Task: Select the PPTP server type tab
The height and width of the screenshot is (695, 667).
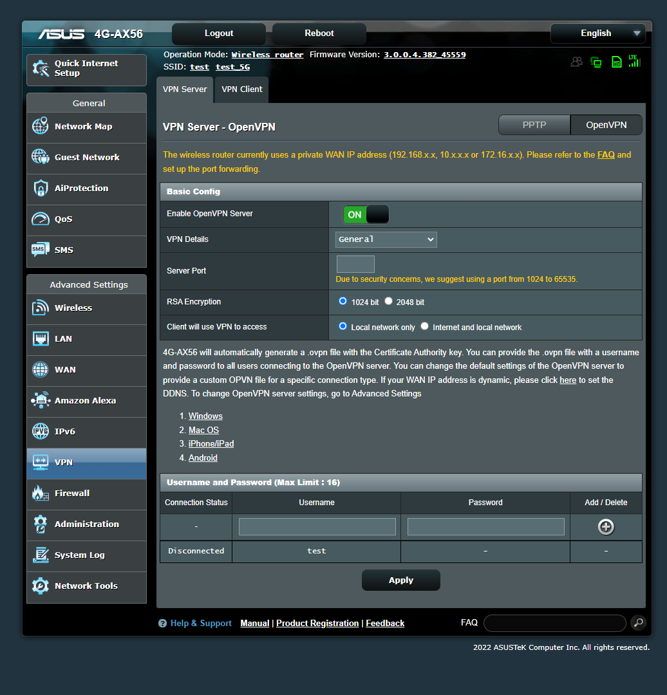Action: pos(534,125)
